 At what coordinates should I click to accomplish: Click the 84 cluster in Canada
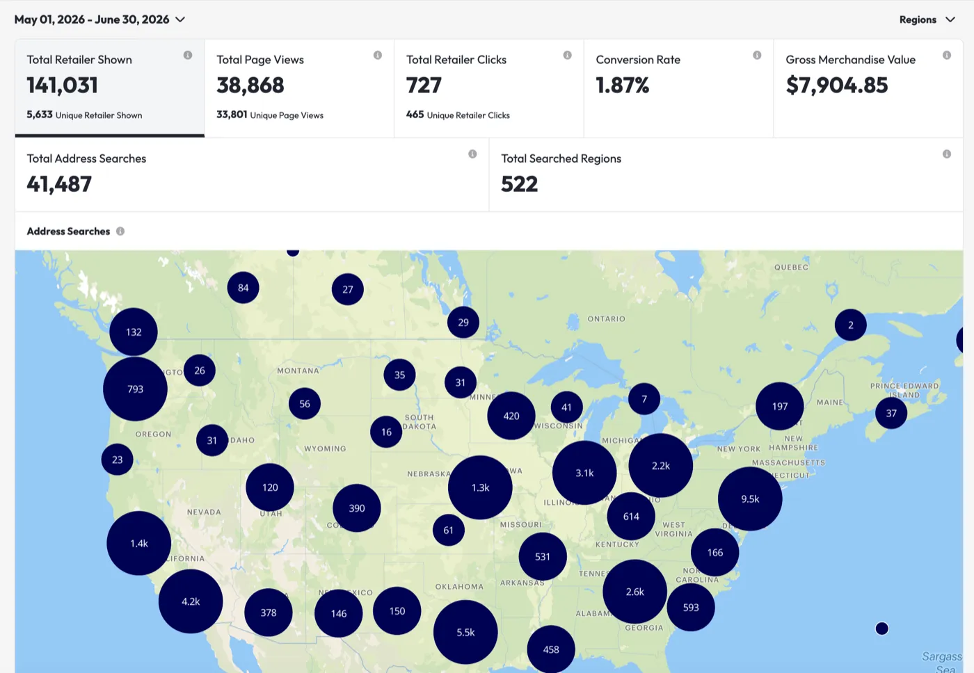[243, 287]
